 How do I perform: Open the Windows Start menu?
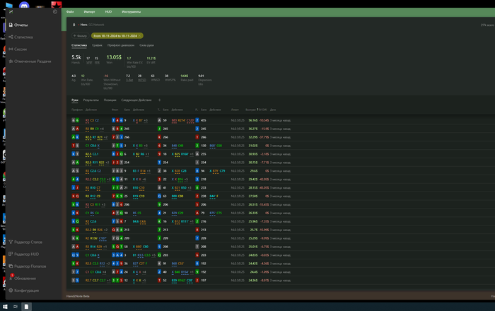pyautogui.click(x=5, y=306)
